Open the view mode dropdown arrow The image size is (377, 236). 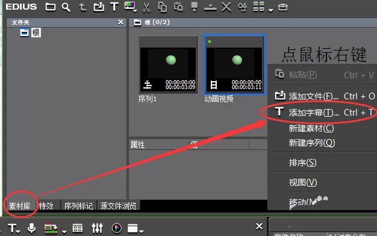tap(271, 10)
